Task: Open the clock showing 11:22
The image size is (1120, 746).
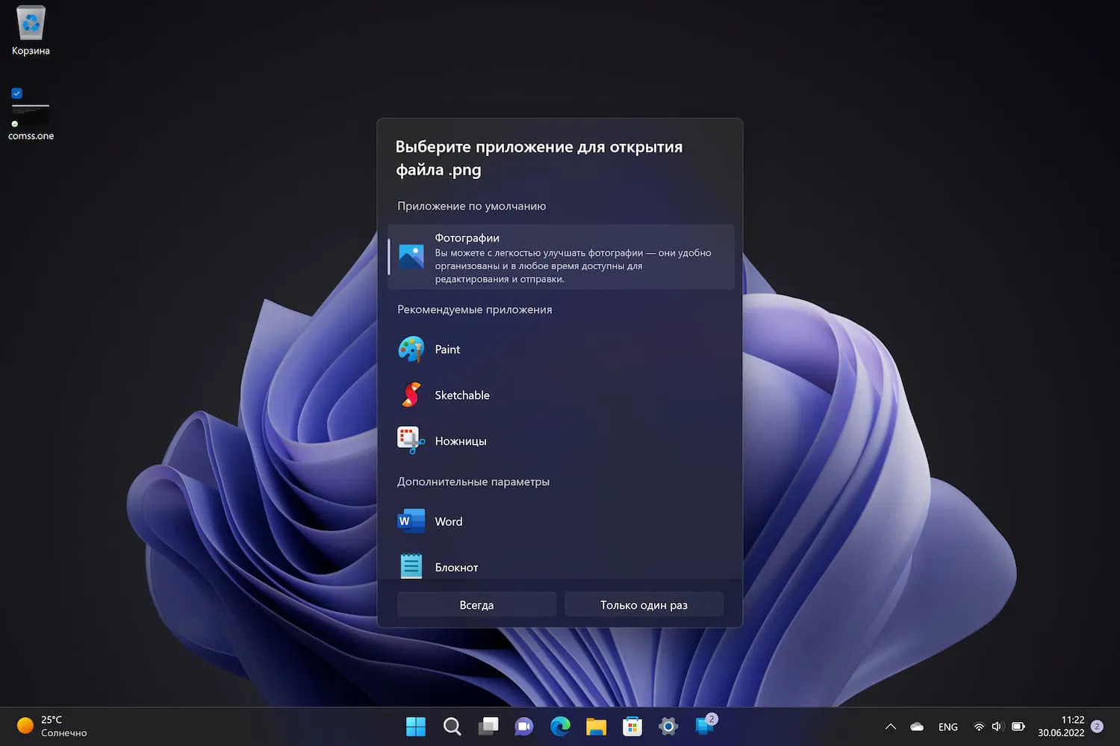Action: click(1061, 726)
